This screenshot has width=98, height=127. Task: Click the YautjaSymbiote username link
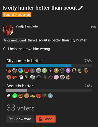27,26
